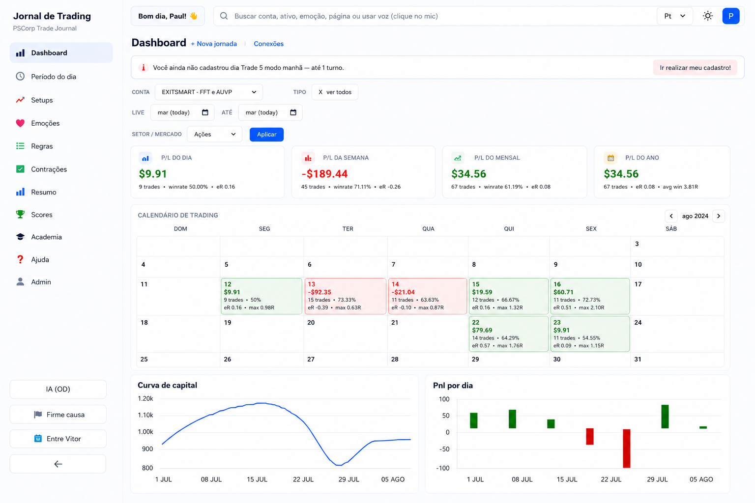Open the Dashboard sidebar item
The image size is (755, 503).
click(61, 53)
